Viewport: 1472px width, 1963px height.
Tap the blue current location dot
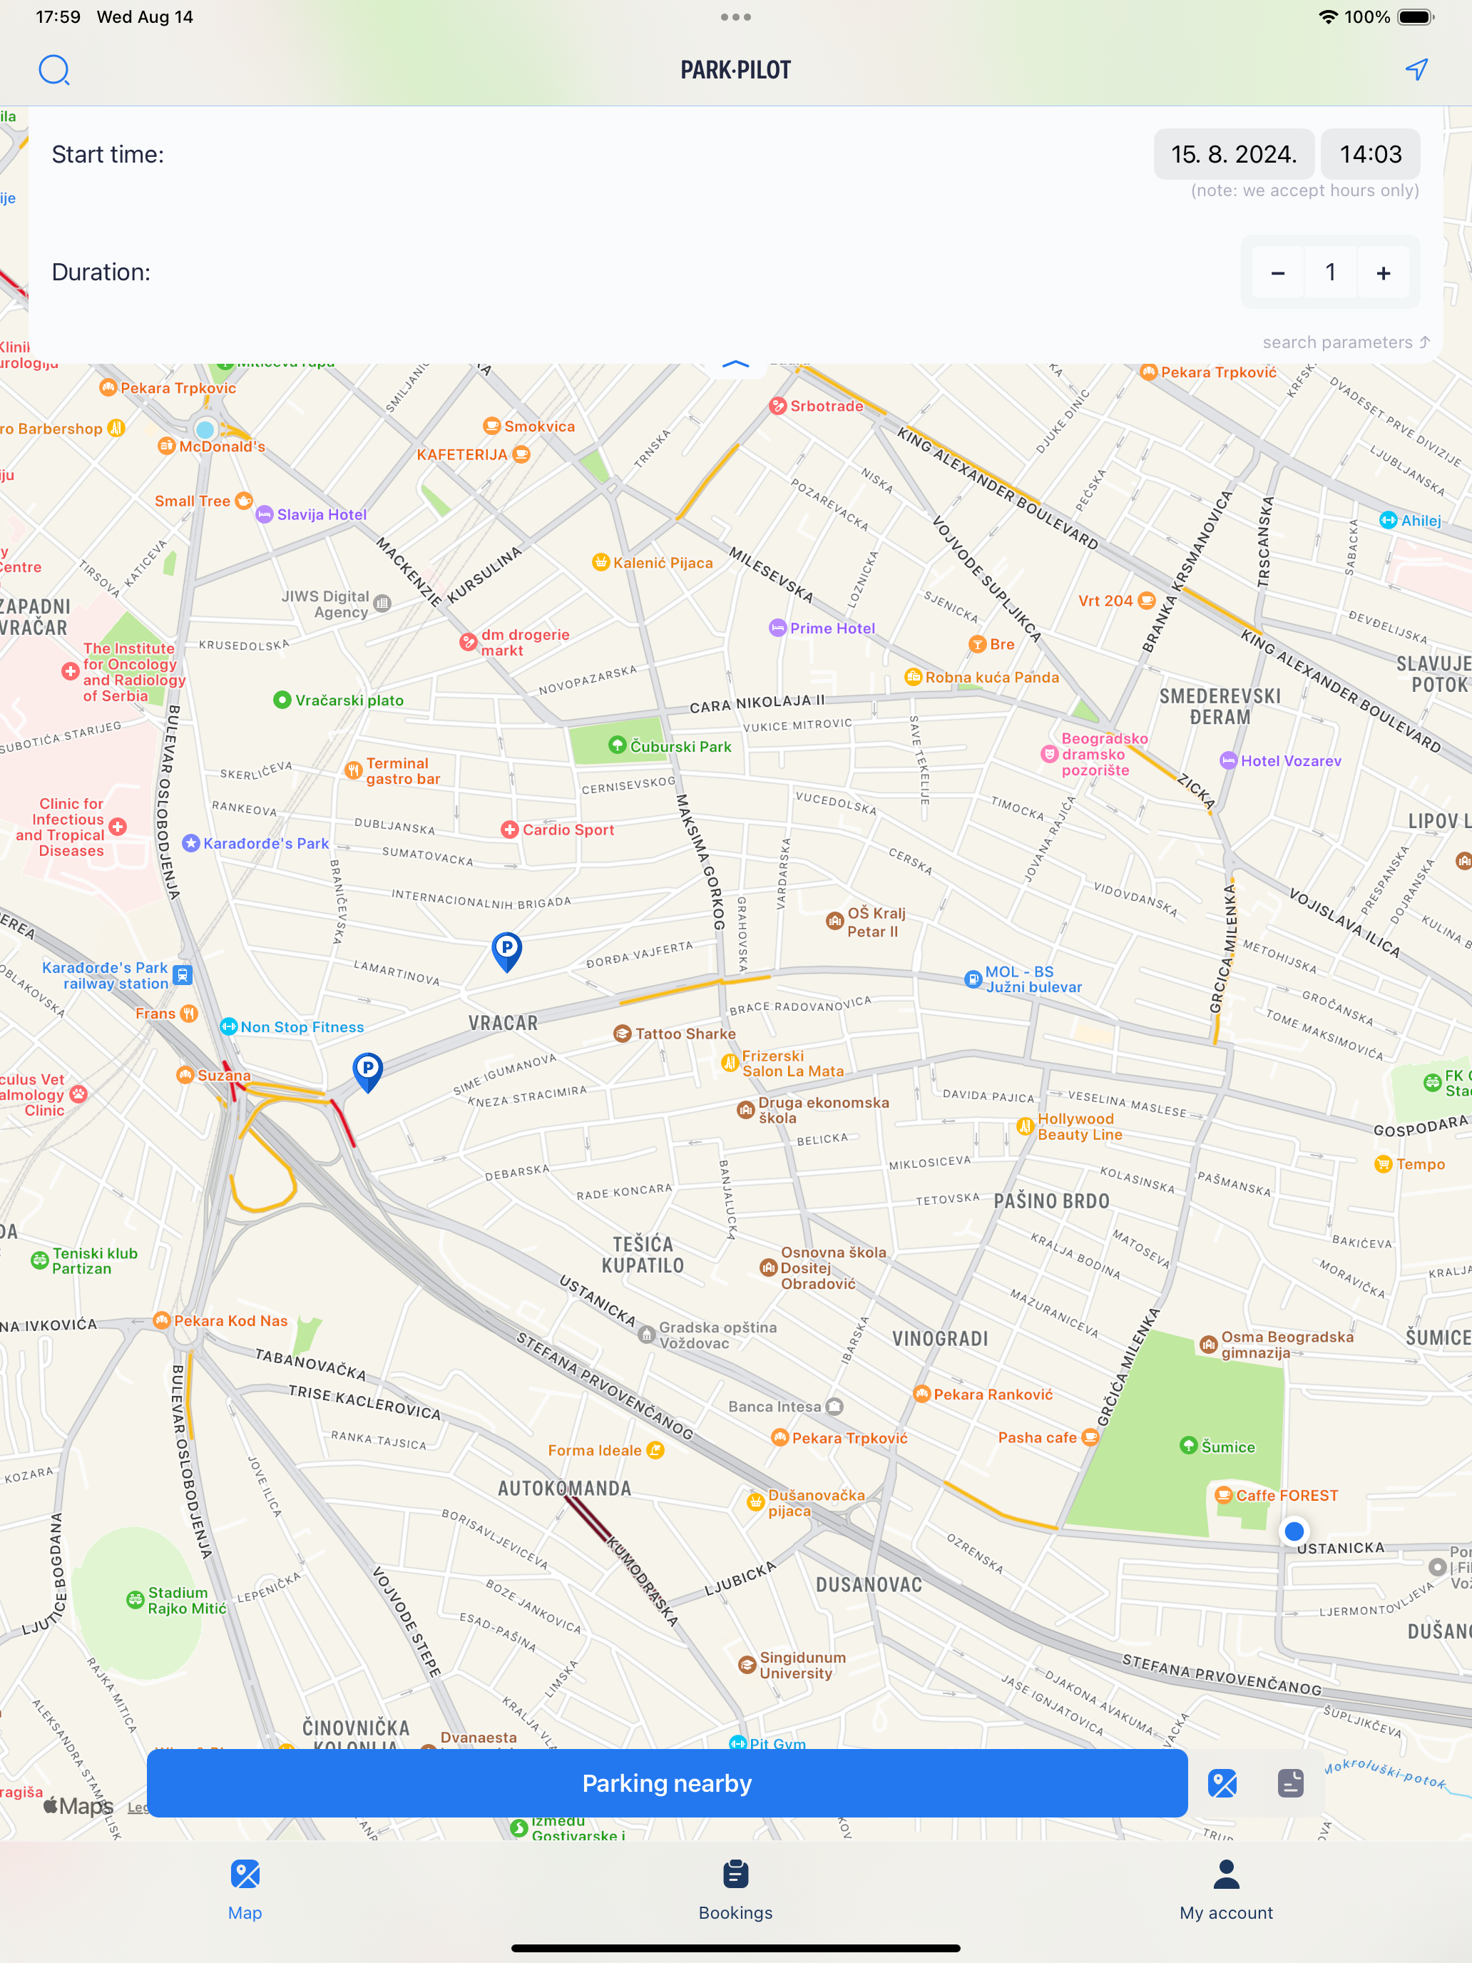tap(1294, 1531)
